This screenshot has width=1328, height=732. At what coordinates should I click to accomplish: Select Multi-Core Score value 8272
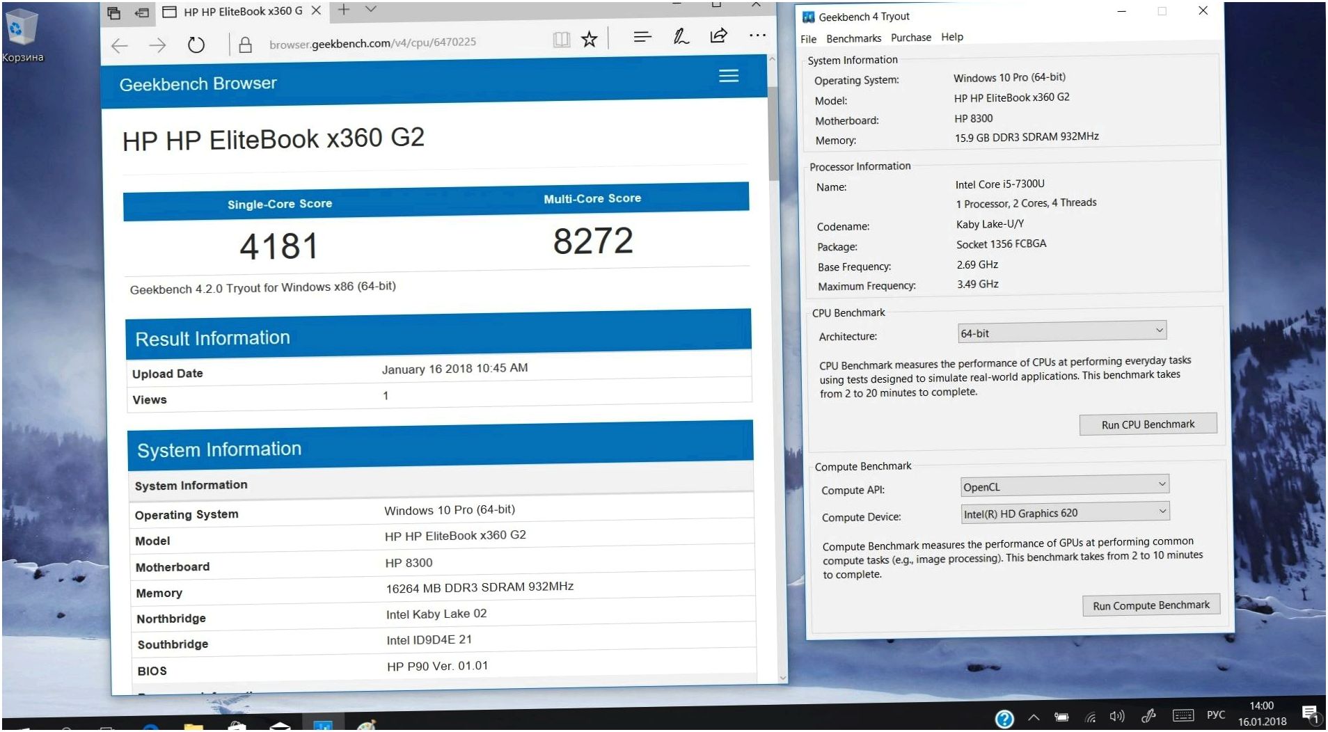click(x=593, y=241)
